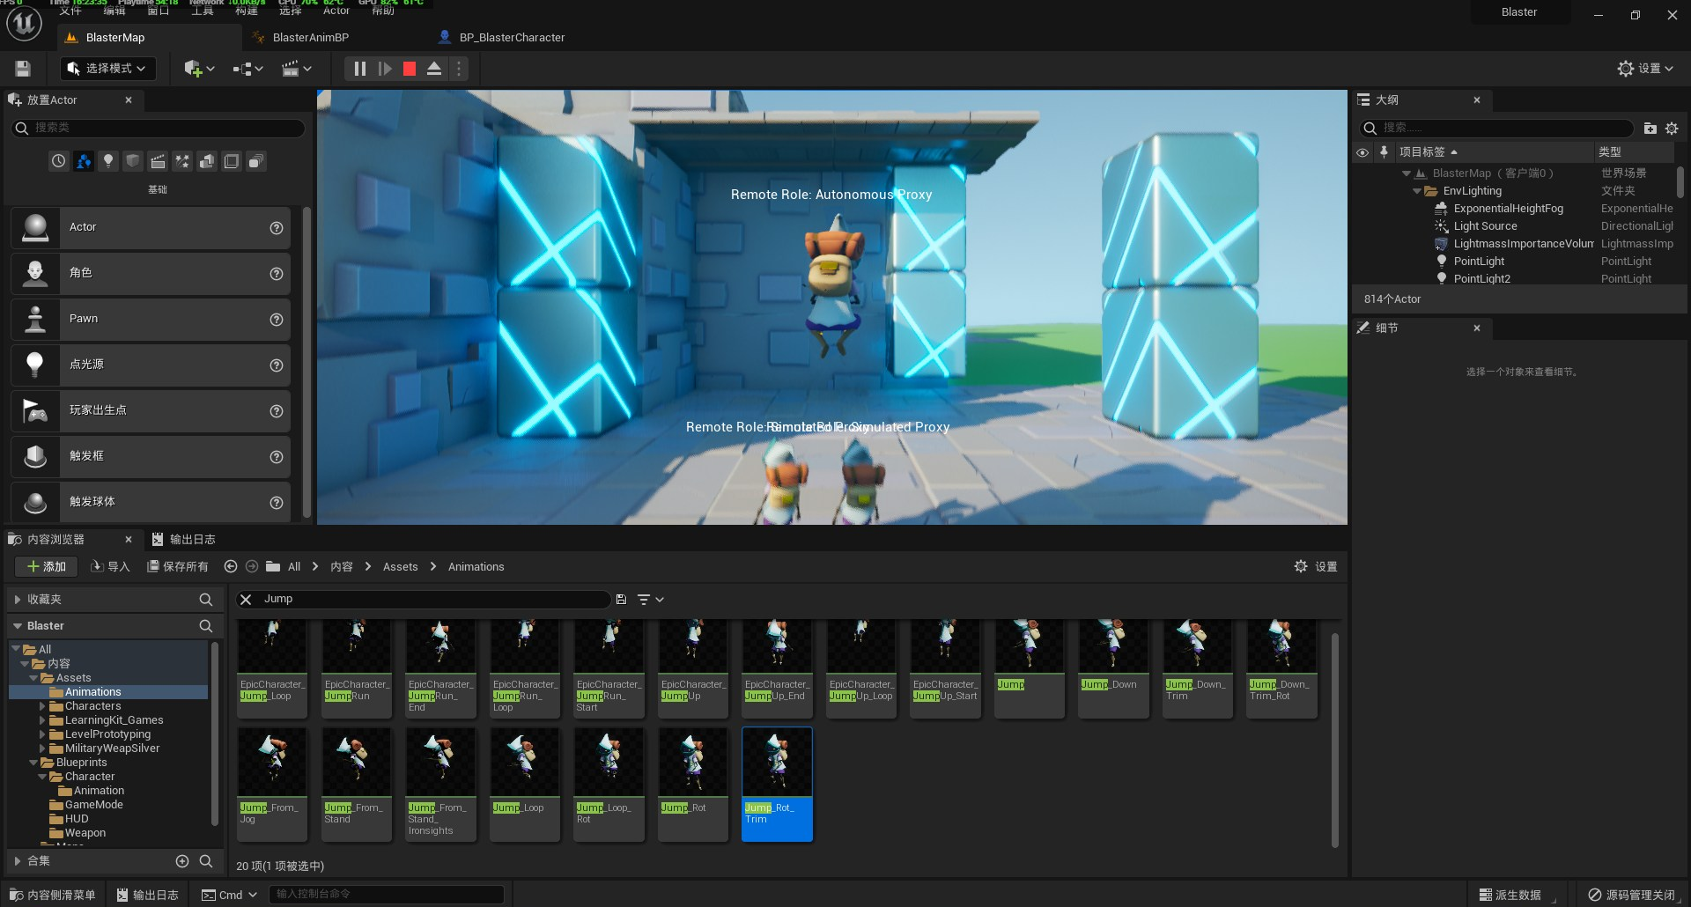Select Light Source in the outliner
Image resolution: width=1691 pixels, height=907 pixels.
point(1485,226)
